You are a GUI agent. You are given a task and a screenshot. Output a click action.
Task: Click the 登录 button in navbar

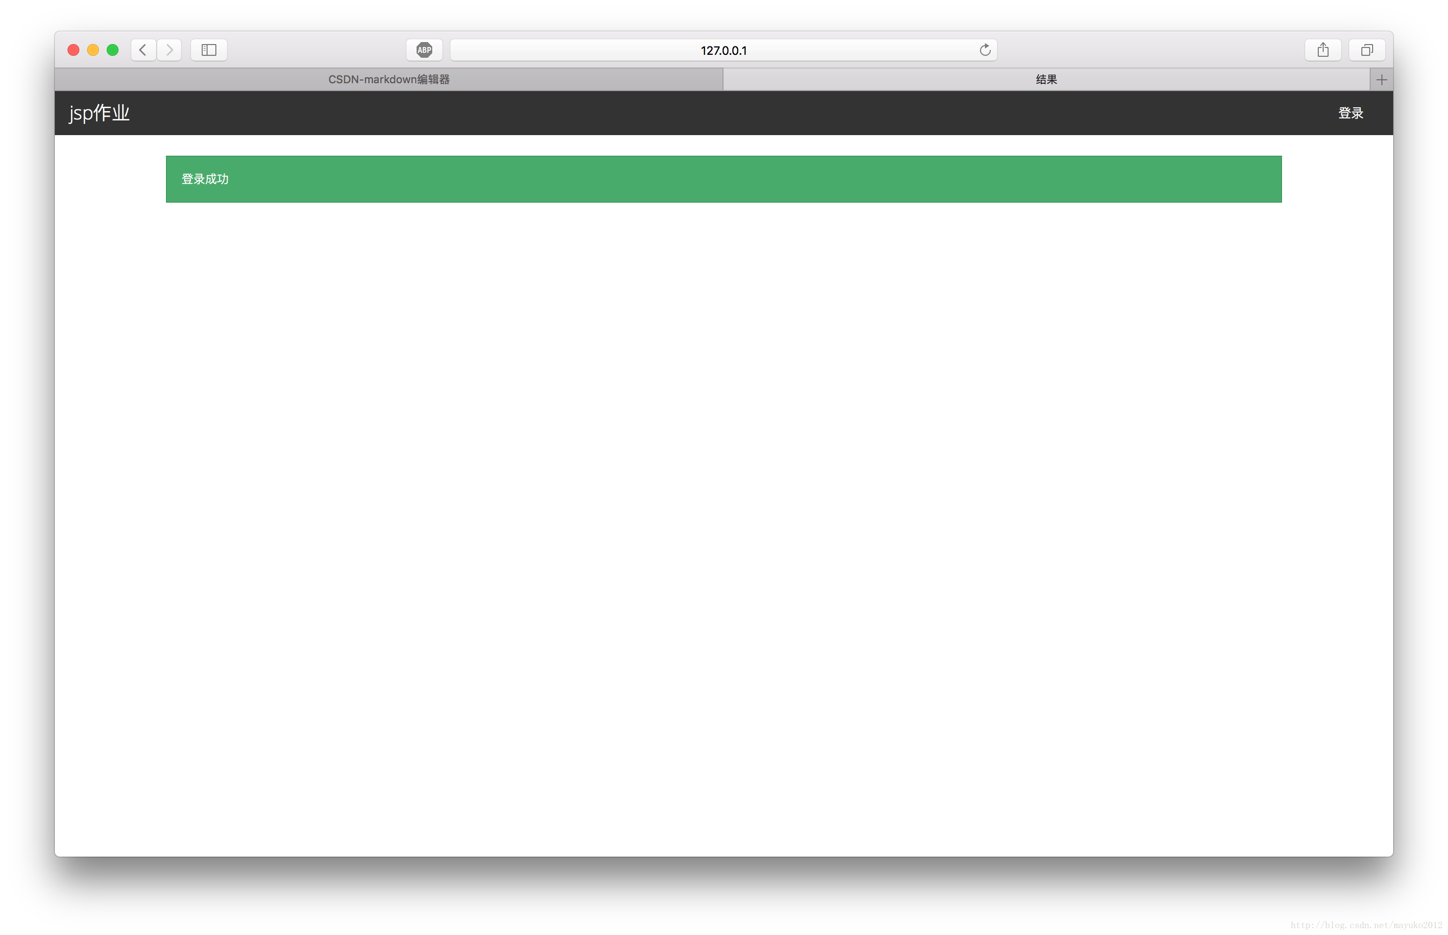(1351, 113)
